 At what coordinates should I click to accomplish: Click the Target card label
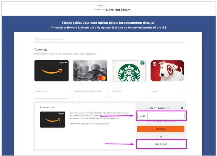154,91
